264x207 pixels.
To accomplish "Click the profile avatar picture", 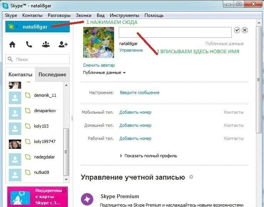I will [99, 42].
